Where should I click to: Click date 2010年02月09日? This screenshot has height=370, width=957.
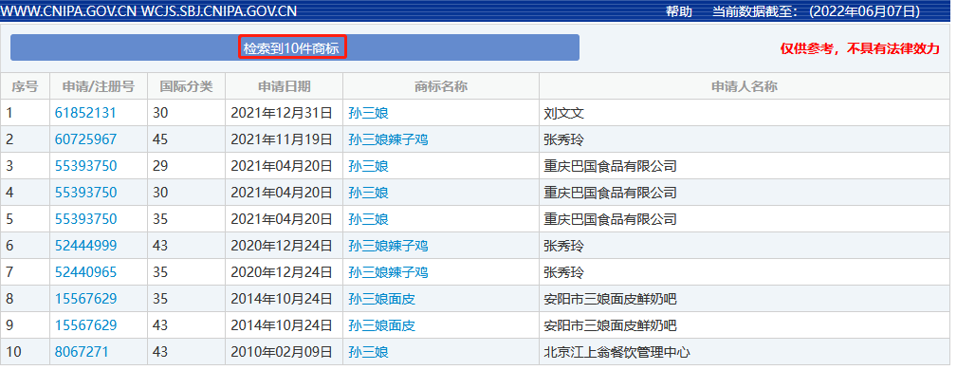tap(282, 352)
